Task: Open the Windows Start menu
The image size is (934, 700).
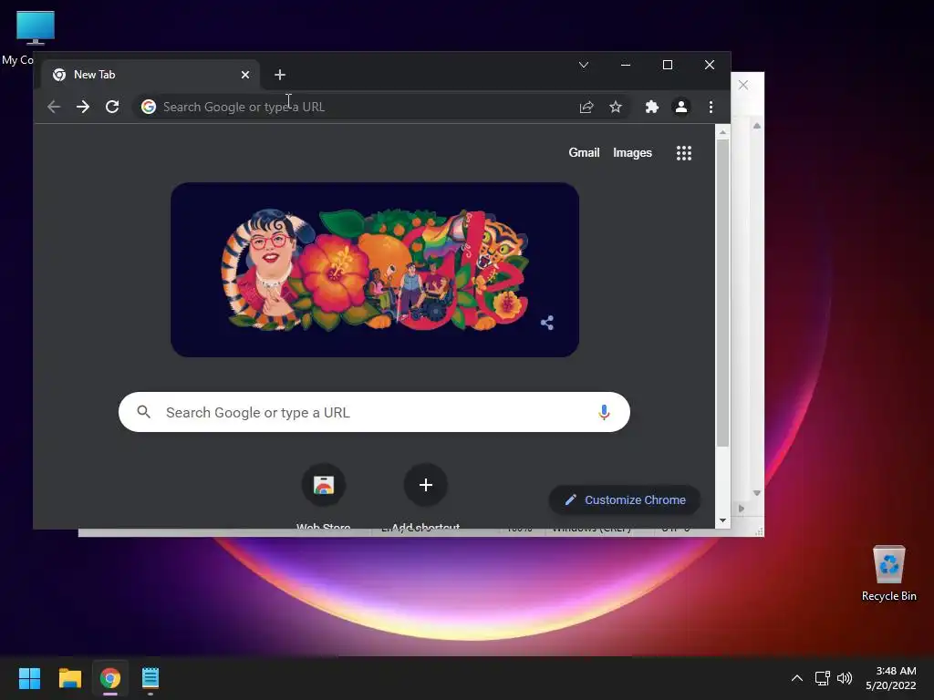Action: point(29,678)
